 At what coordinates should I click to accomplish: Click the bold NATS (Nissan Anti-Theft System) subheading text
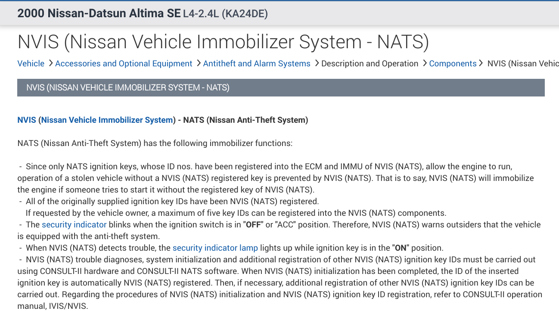[245, 120]
